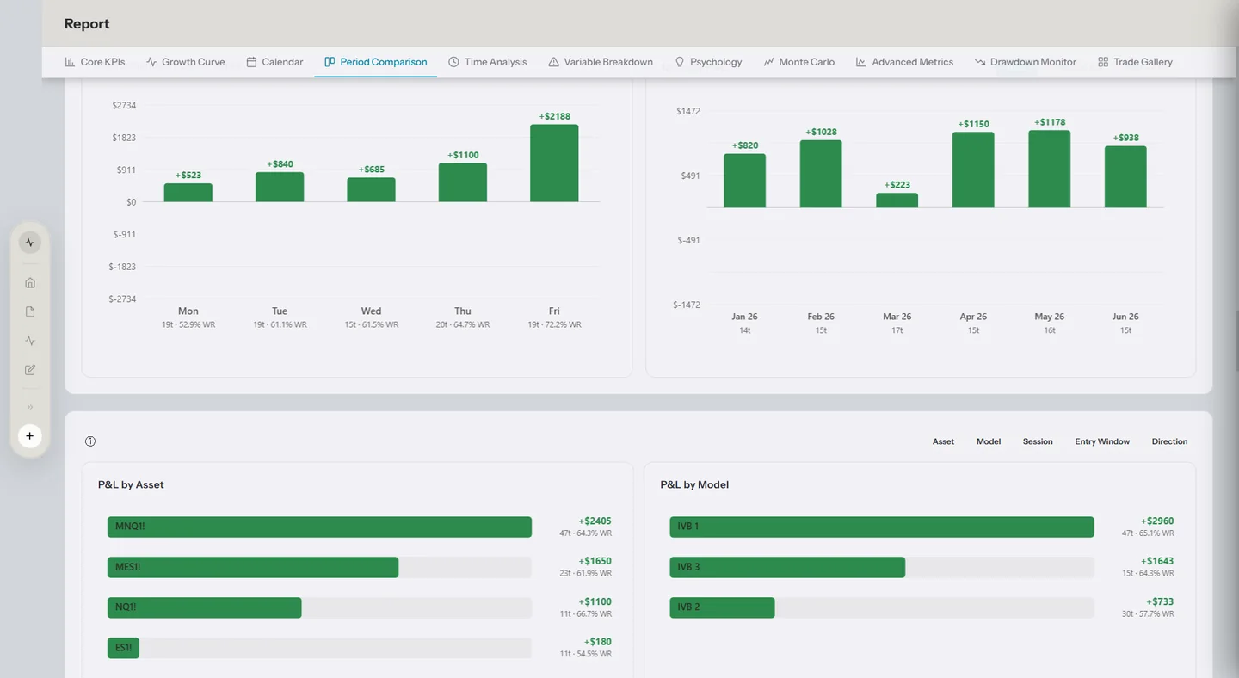Switch to the Monte Carlo tab
This screenshot has height=678, width=1239.
798,62
